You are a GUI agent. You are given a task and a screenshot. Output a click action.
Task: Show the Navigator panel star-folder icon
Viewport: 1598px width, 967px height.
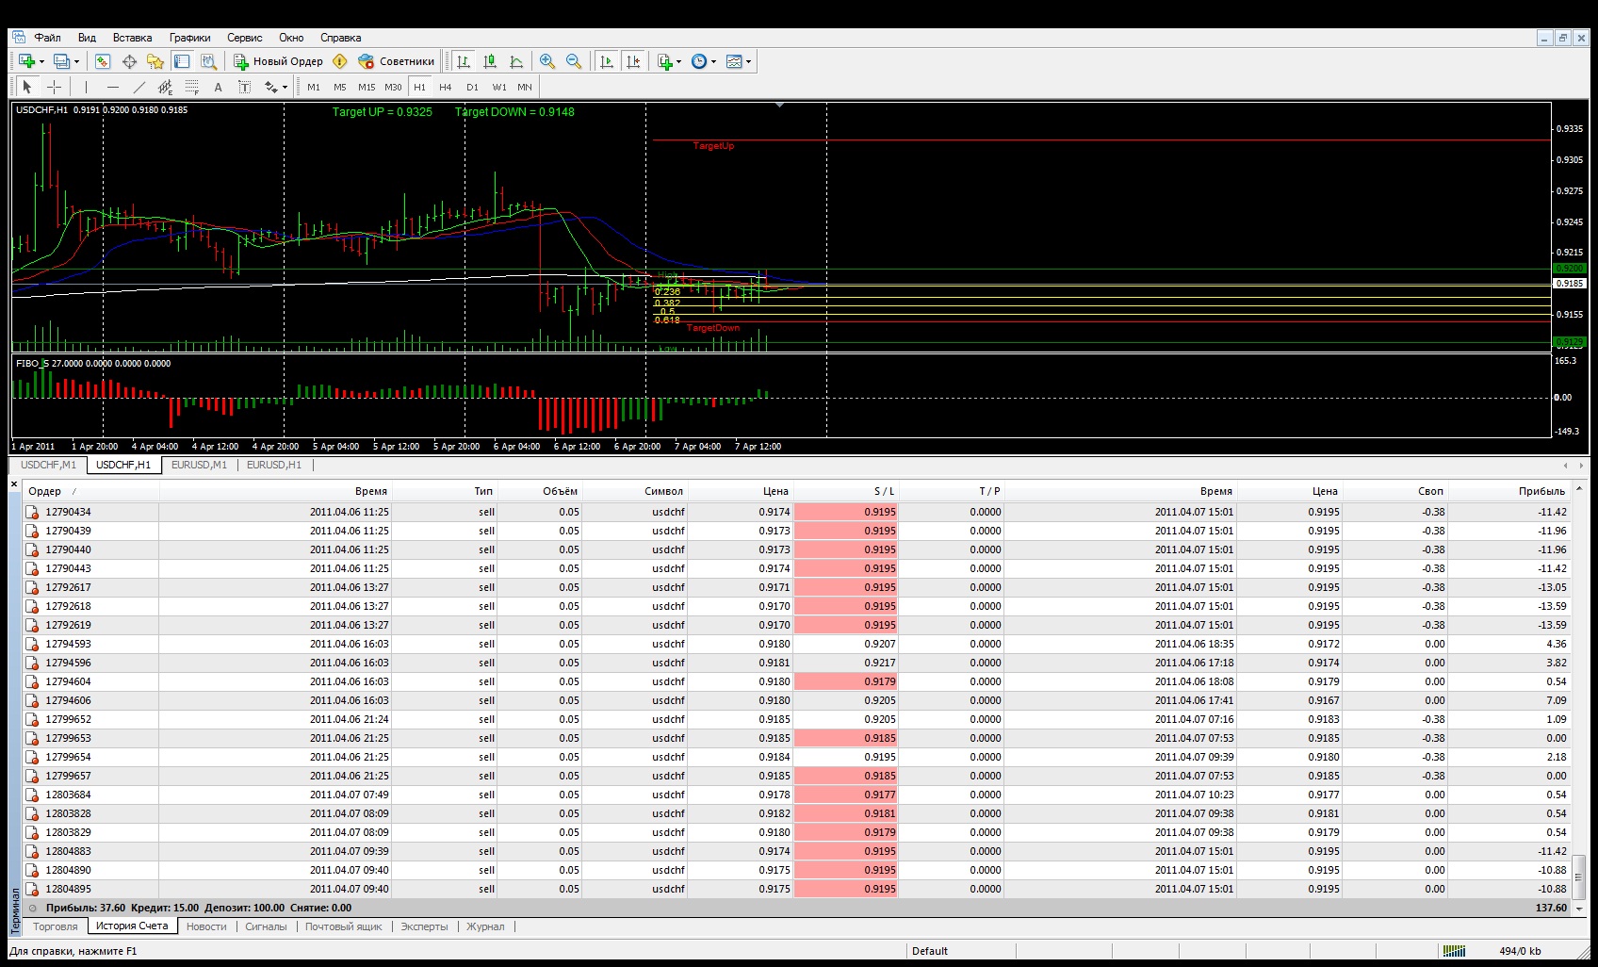(155, 61)
